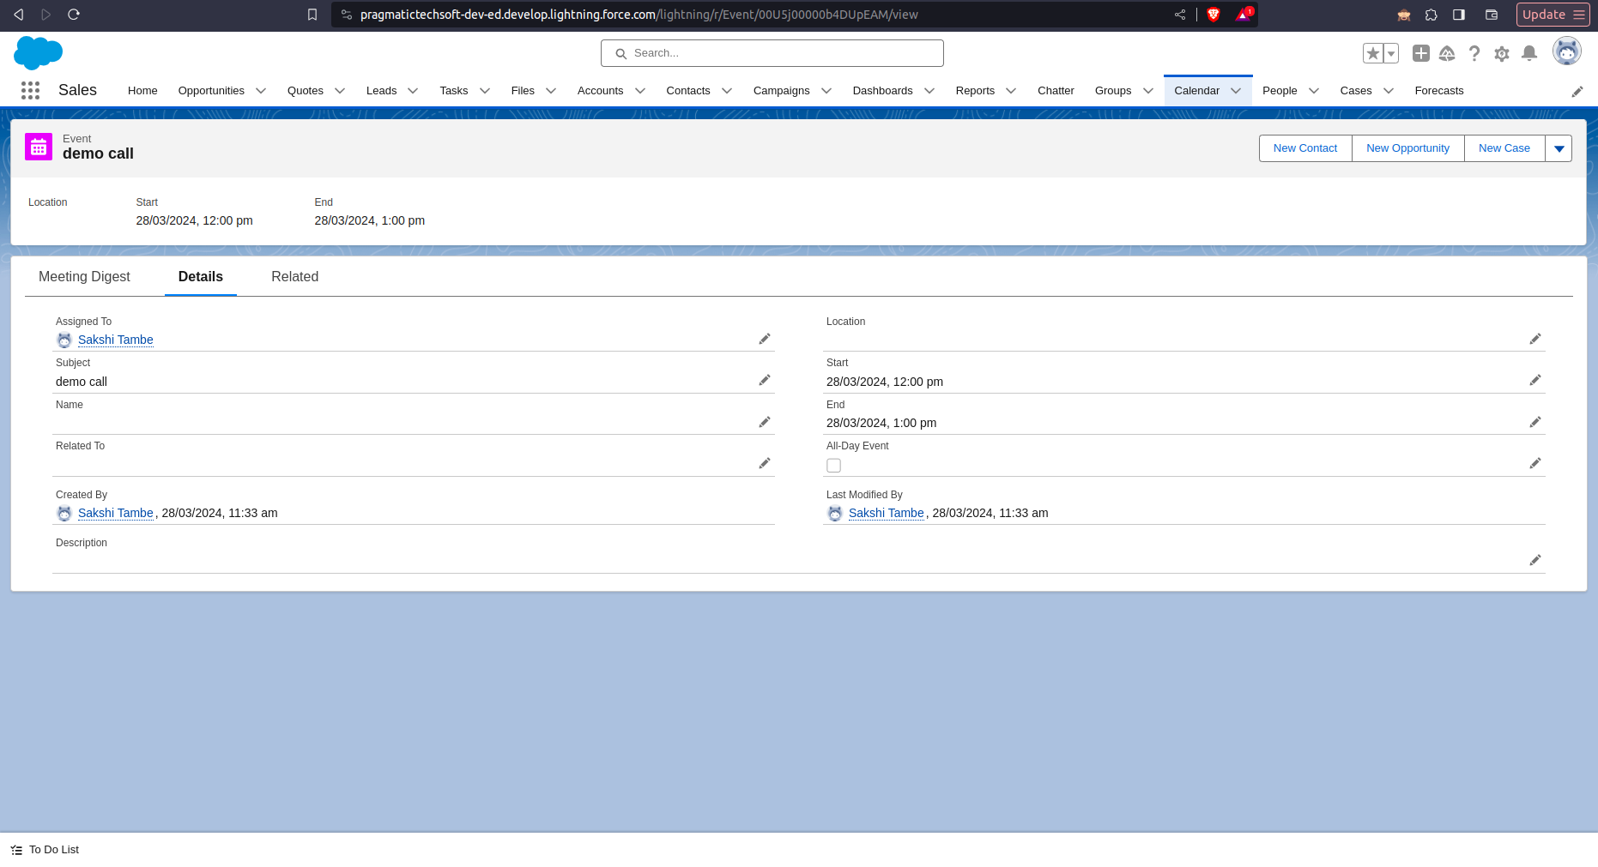Screen dimensions: 1598x867
Task: Switch to the Related tab
Action: tap(294, 276)
